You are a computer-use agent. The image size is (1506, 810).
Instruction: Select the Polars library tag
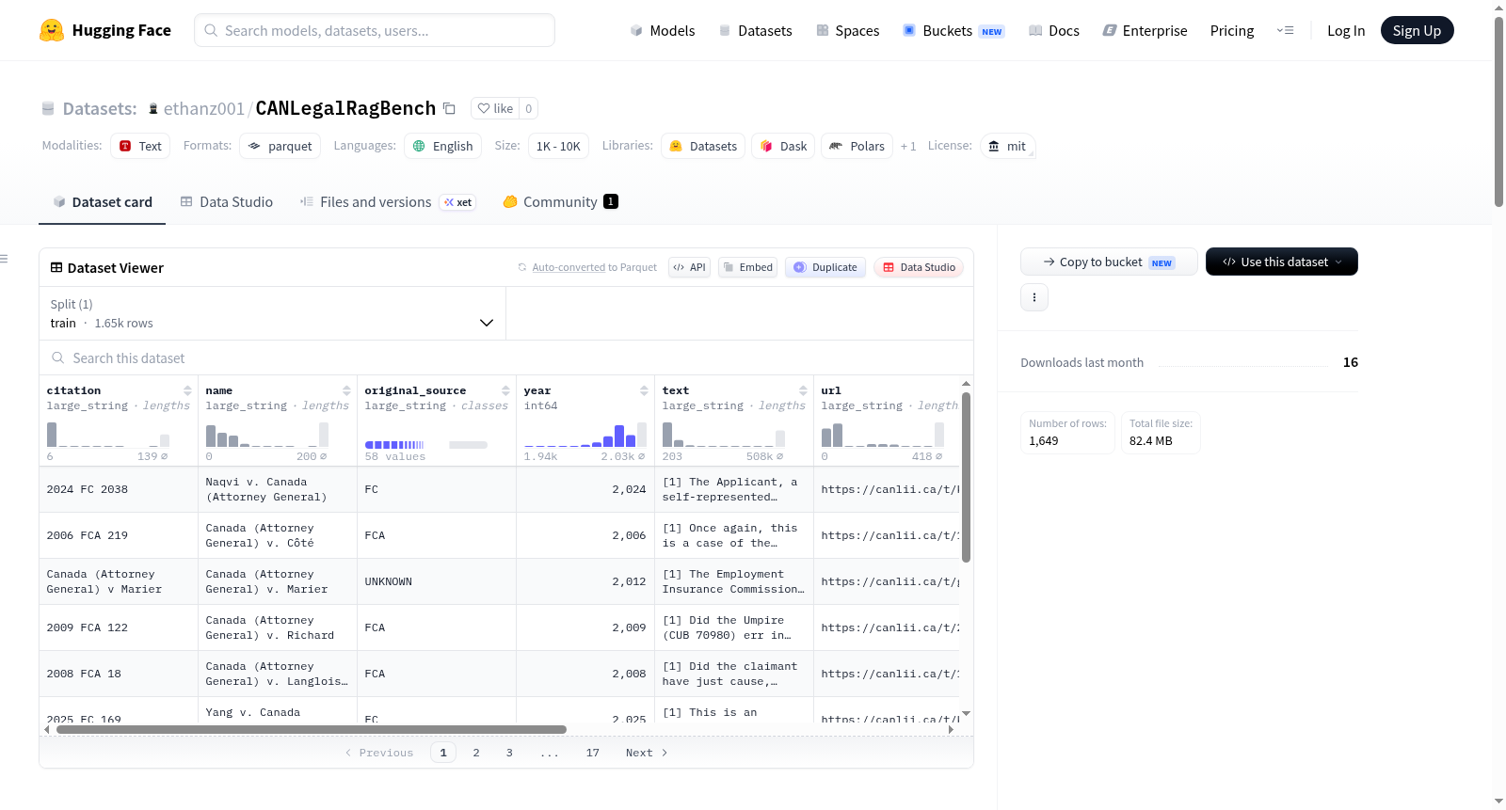(x=857, y=146)
